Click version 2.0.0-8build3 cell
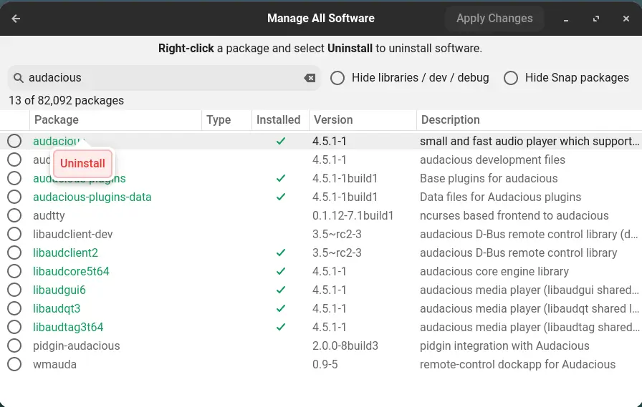This screenshot has height=407, width=642. (x=345, y=345)
